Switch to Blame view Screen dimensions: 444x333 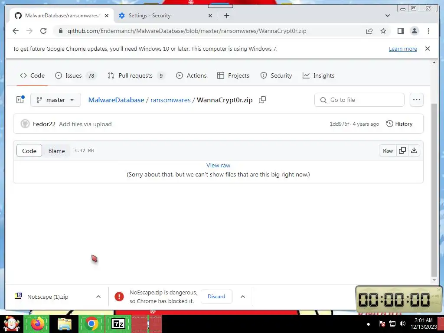[x=56, y=150]
